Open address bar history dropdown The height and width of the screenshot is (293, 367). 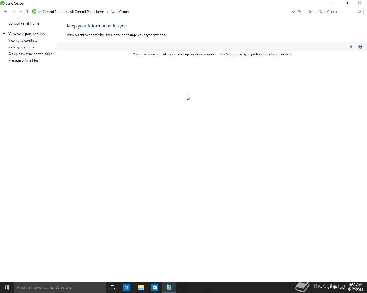pyautogui.click(x=293, y=12)
